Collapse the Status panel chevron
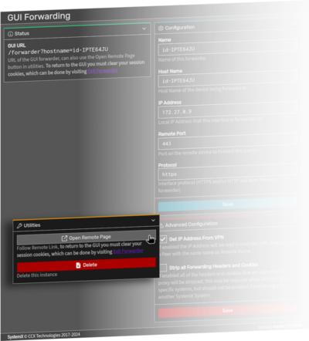Screen dimensions: 309x341 [x=144, y=29]
